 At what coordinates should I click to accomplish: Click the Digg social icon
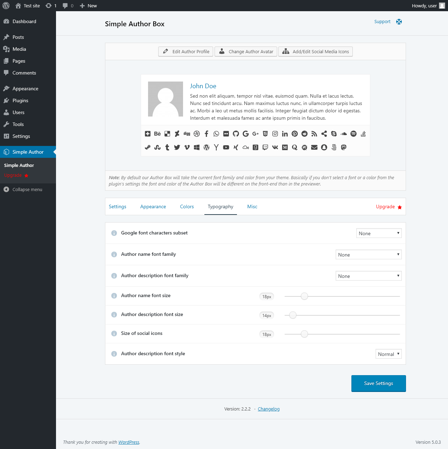coord(187,134)
